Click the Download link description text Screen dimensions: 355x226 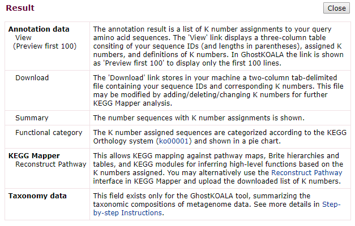[218, 90]
